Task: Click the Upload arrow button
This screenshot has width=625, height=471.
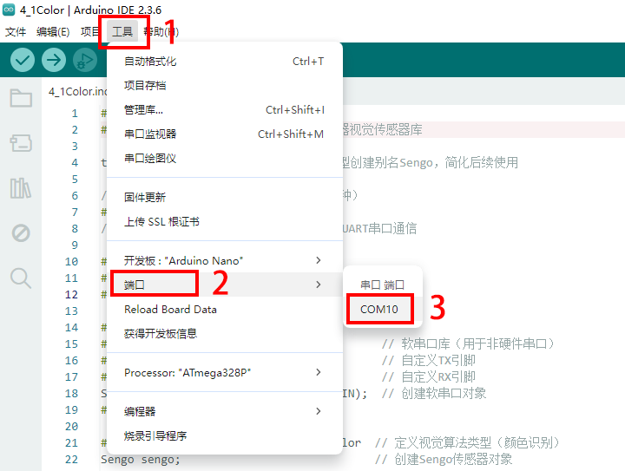Action: click(x=54, y=60)
